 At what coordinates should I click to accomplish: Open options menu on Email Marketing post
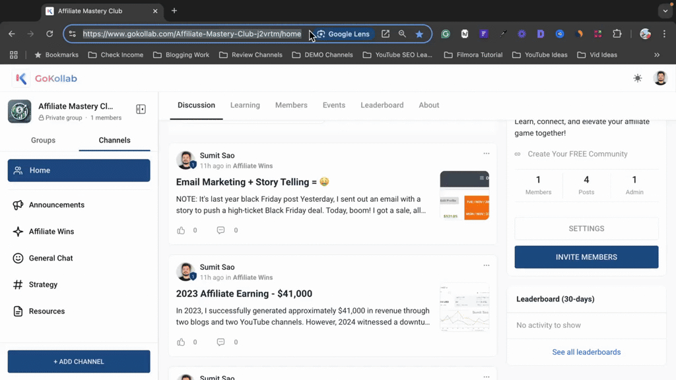[487, 153]
